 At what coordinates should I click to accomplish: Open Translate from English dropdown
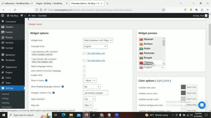(x=95, y=47)
